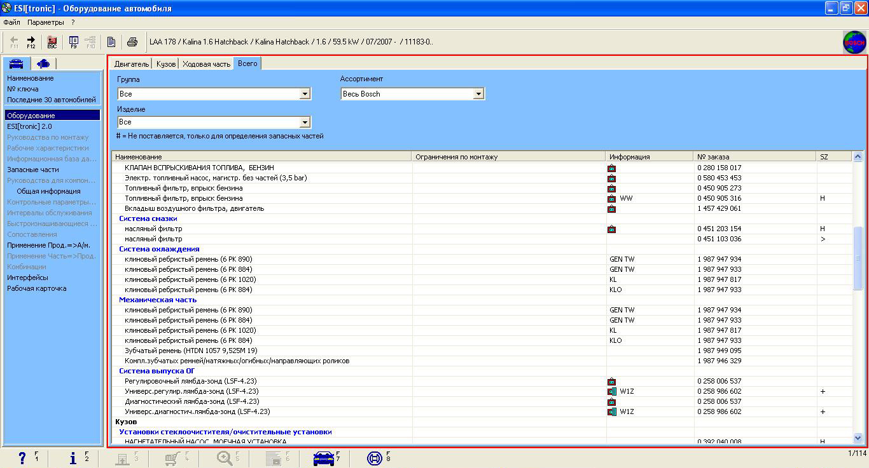This screenshot has width=869, height=468.
Task: Open Последние 30 автомобилей
Action: (x=52, y=100)
